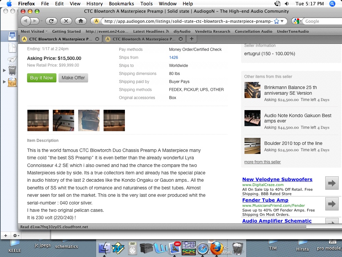
Task: Click the Firefox forward arrow button
Action: pos(34,21)
